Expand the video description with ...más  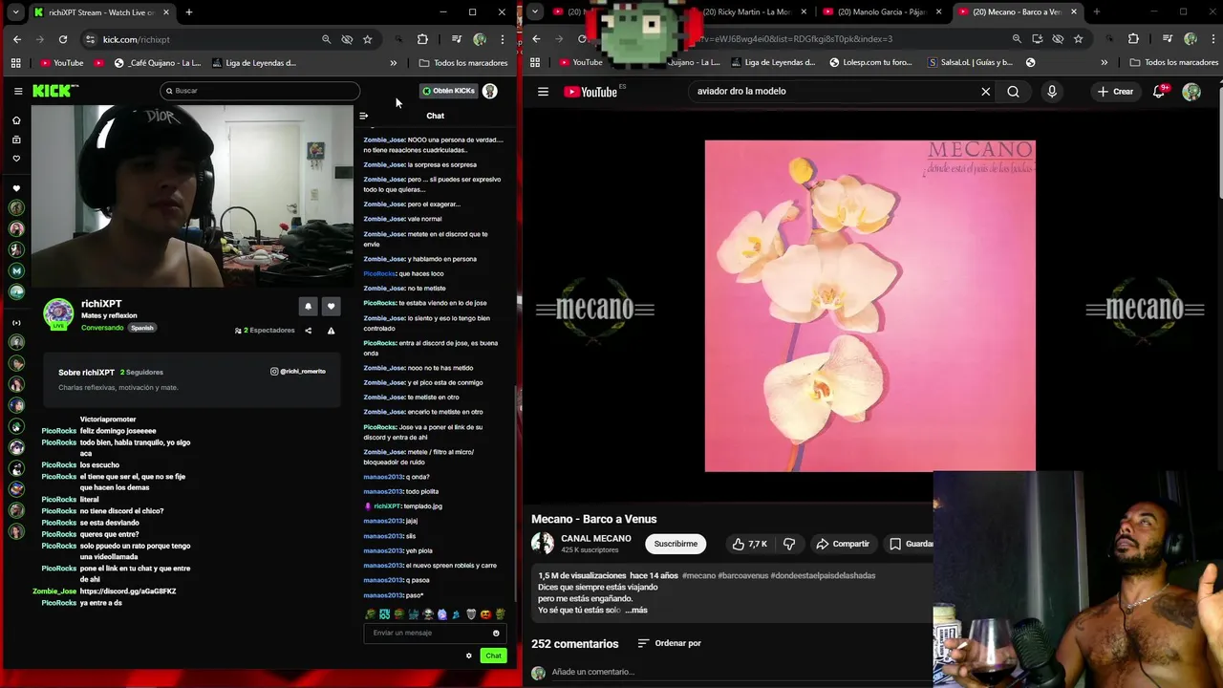pyautogui.click(x=636, y=610)
